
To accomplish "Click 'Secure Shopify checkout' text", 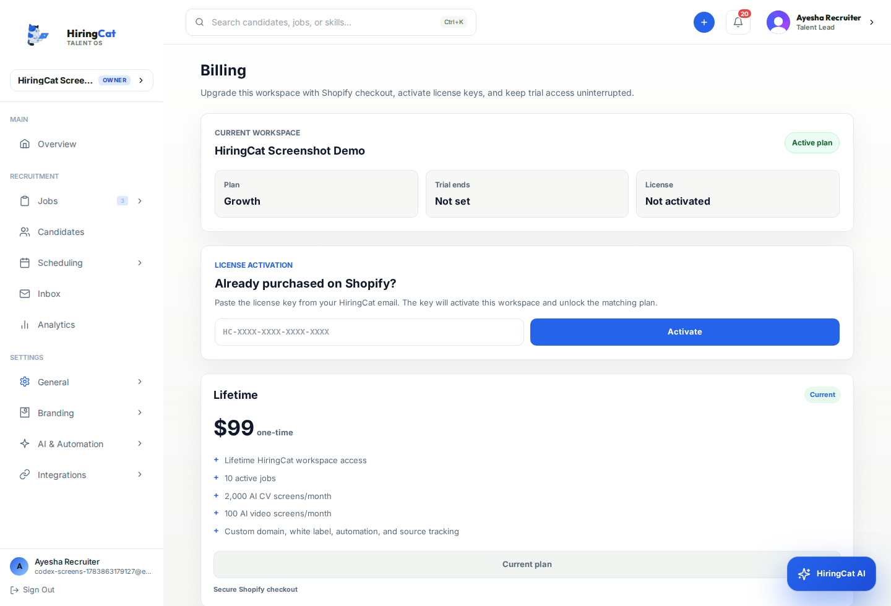I will (256, 589).
